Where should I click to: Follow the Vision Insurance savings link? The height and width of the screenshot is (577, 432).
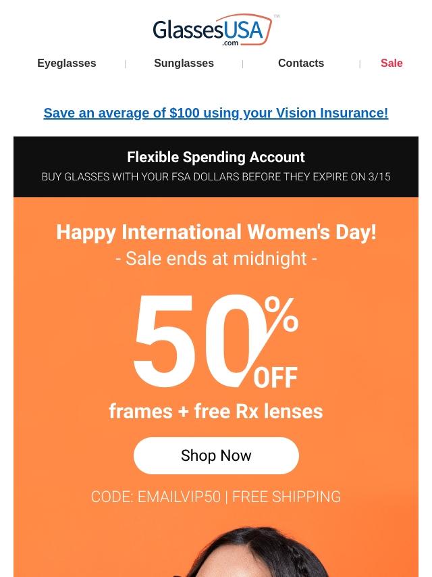coord(216,113)
